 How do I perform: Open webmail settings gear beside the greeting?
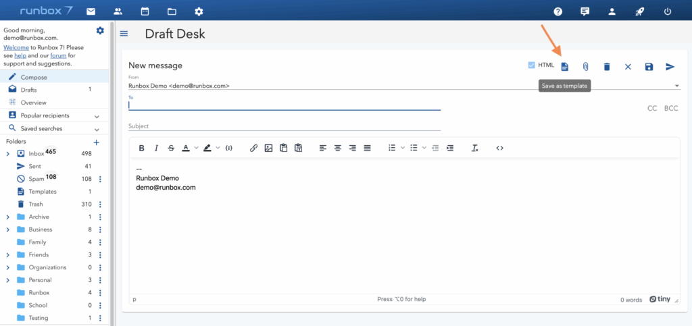[100, 30]
